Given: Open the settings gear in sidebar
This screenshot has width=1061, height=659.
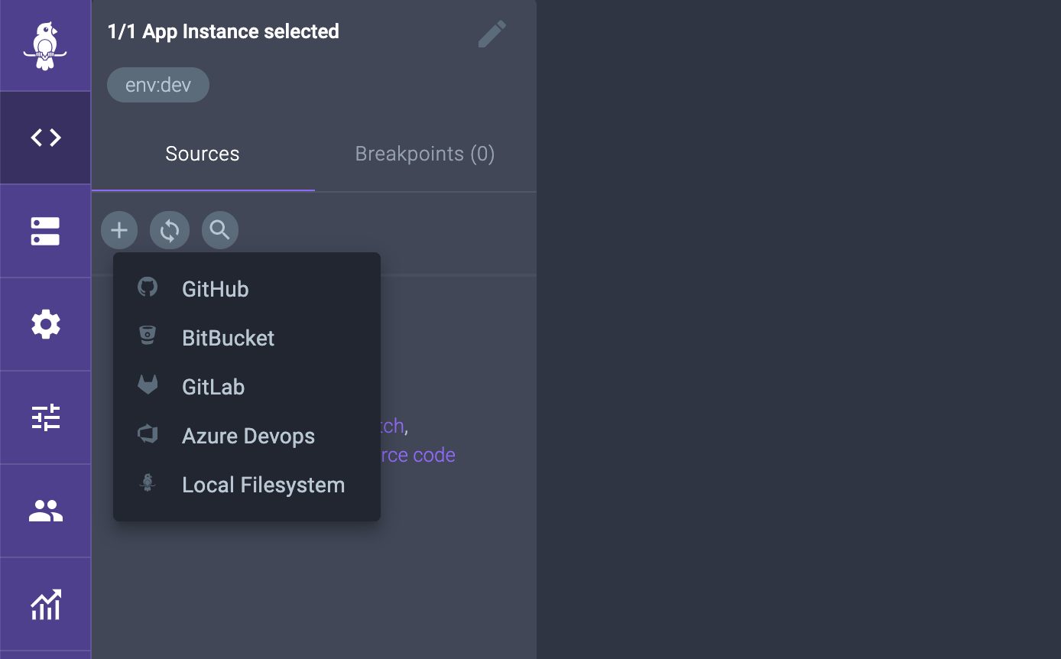Looking at the screenshot, I should (45, 324).
